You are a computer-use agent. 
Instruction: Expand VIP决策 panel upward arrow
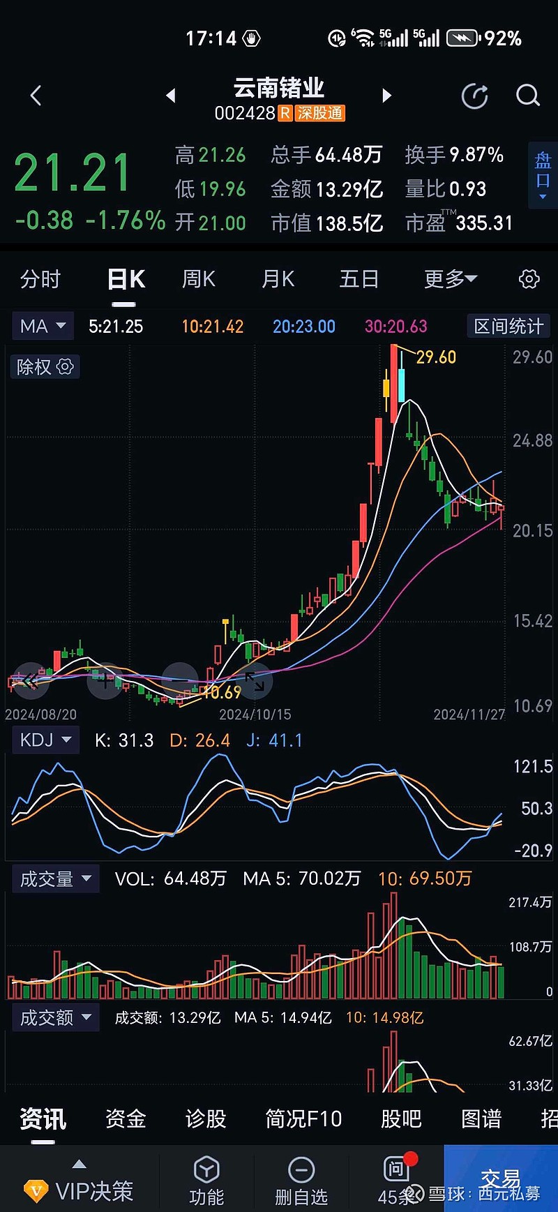[80, 1163]
